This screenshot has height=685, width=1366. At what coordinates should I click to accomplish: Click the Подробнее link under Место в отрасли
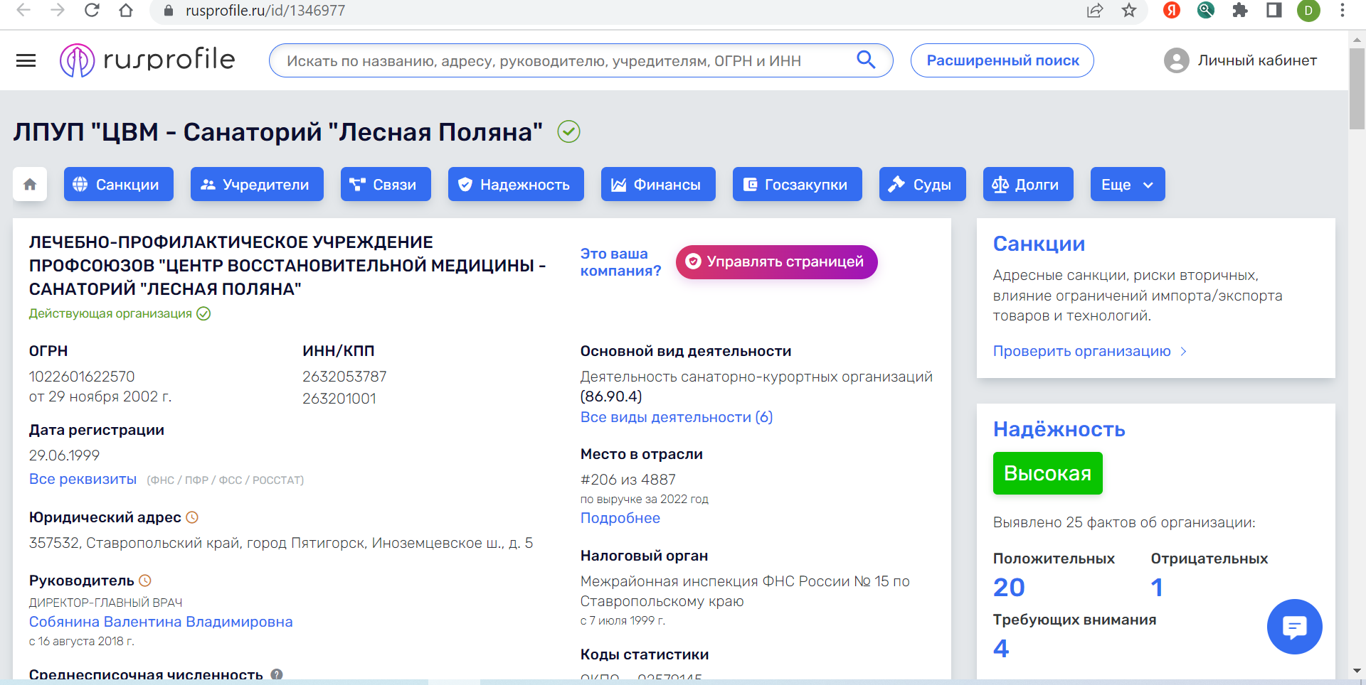point(620,518)
